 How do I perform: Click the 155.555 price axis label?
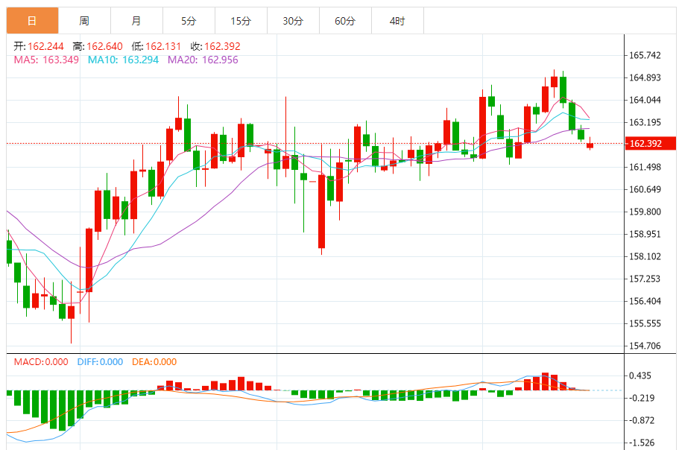(645, 323)
